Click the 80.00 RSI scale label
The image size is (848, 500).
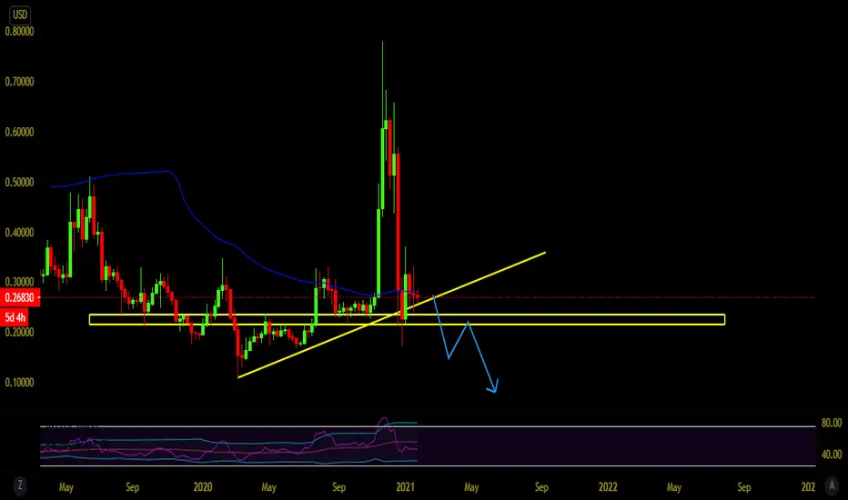(832, 424)
